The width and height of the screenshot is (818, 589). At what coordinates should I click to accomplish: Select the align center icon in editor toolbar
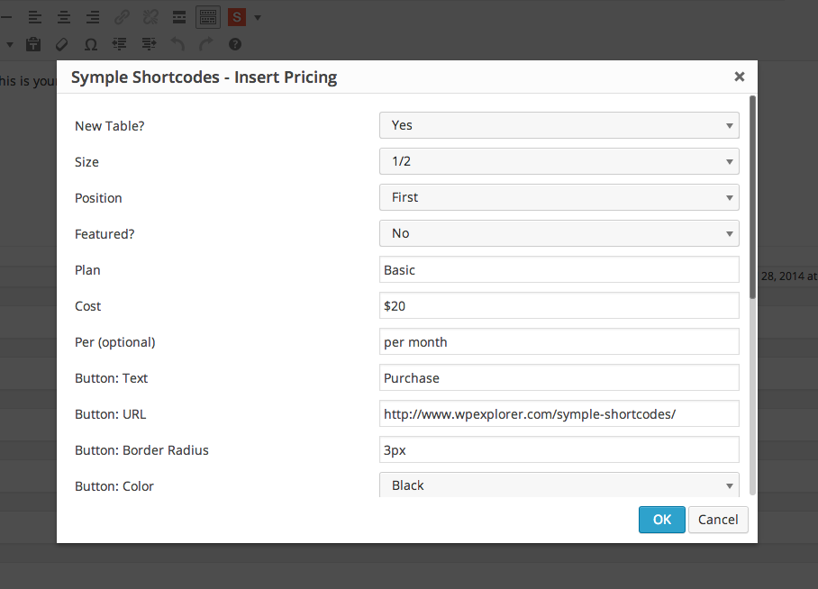(x=64, y=17)
